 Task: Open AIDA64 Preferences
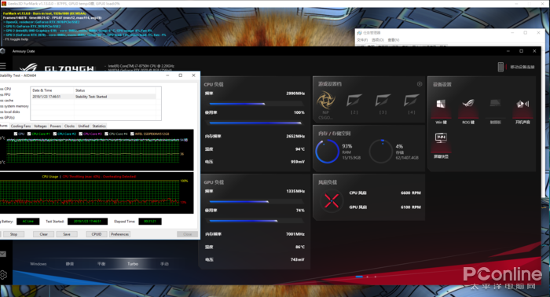click(x=120, y=234)
